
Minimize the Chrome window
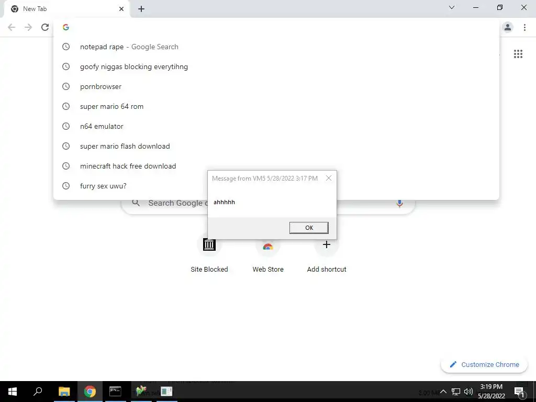coord(475,7)
